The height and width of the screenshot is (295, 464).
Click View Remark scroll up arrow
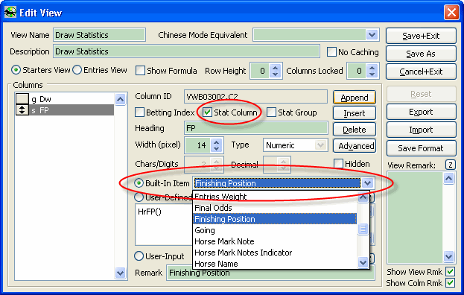pos(448,178)
